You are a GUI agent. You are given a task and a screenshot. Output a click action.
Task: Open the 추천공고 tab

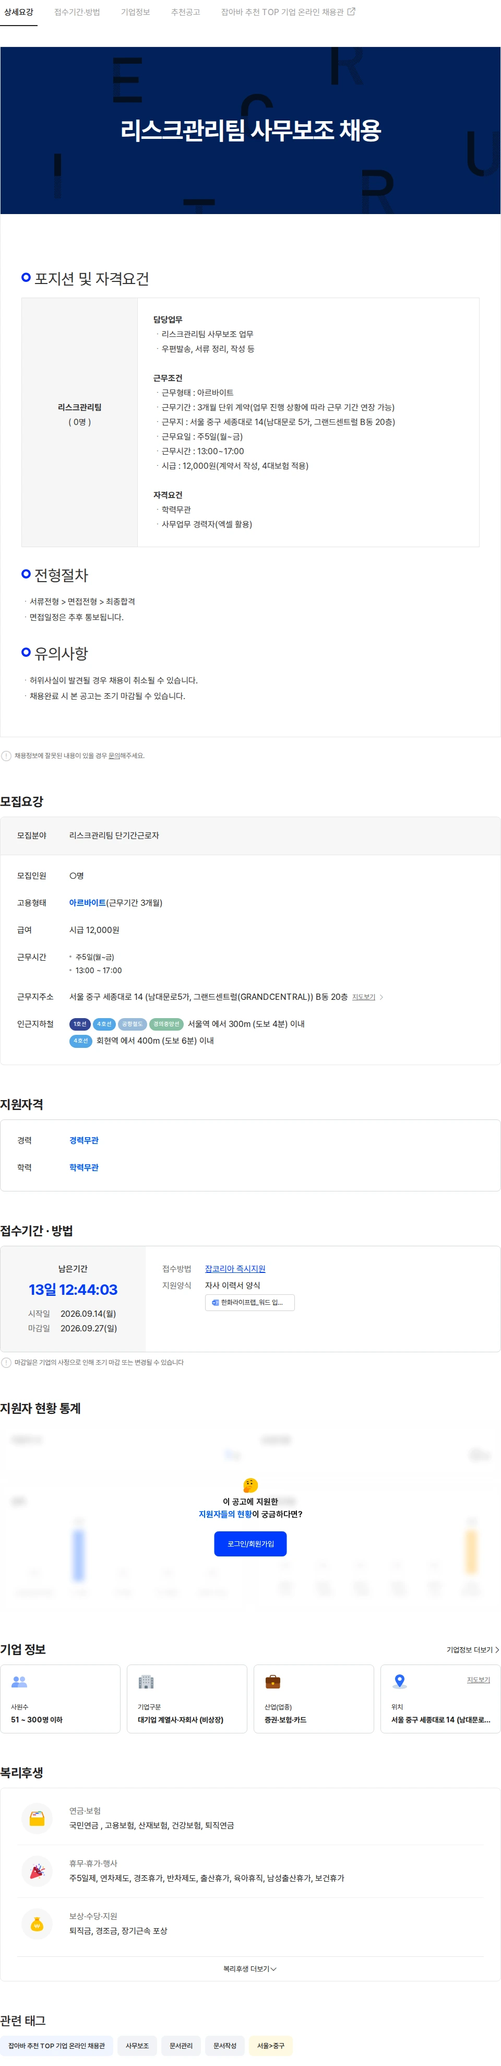(185, 12)
